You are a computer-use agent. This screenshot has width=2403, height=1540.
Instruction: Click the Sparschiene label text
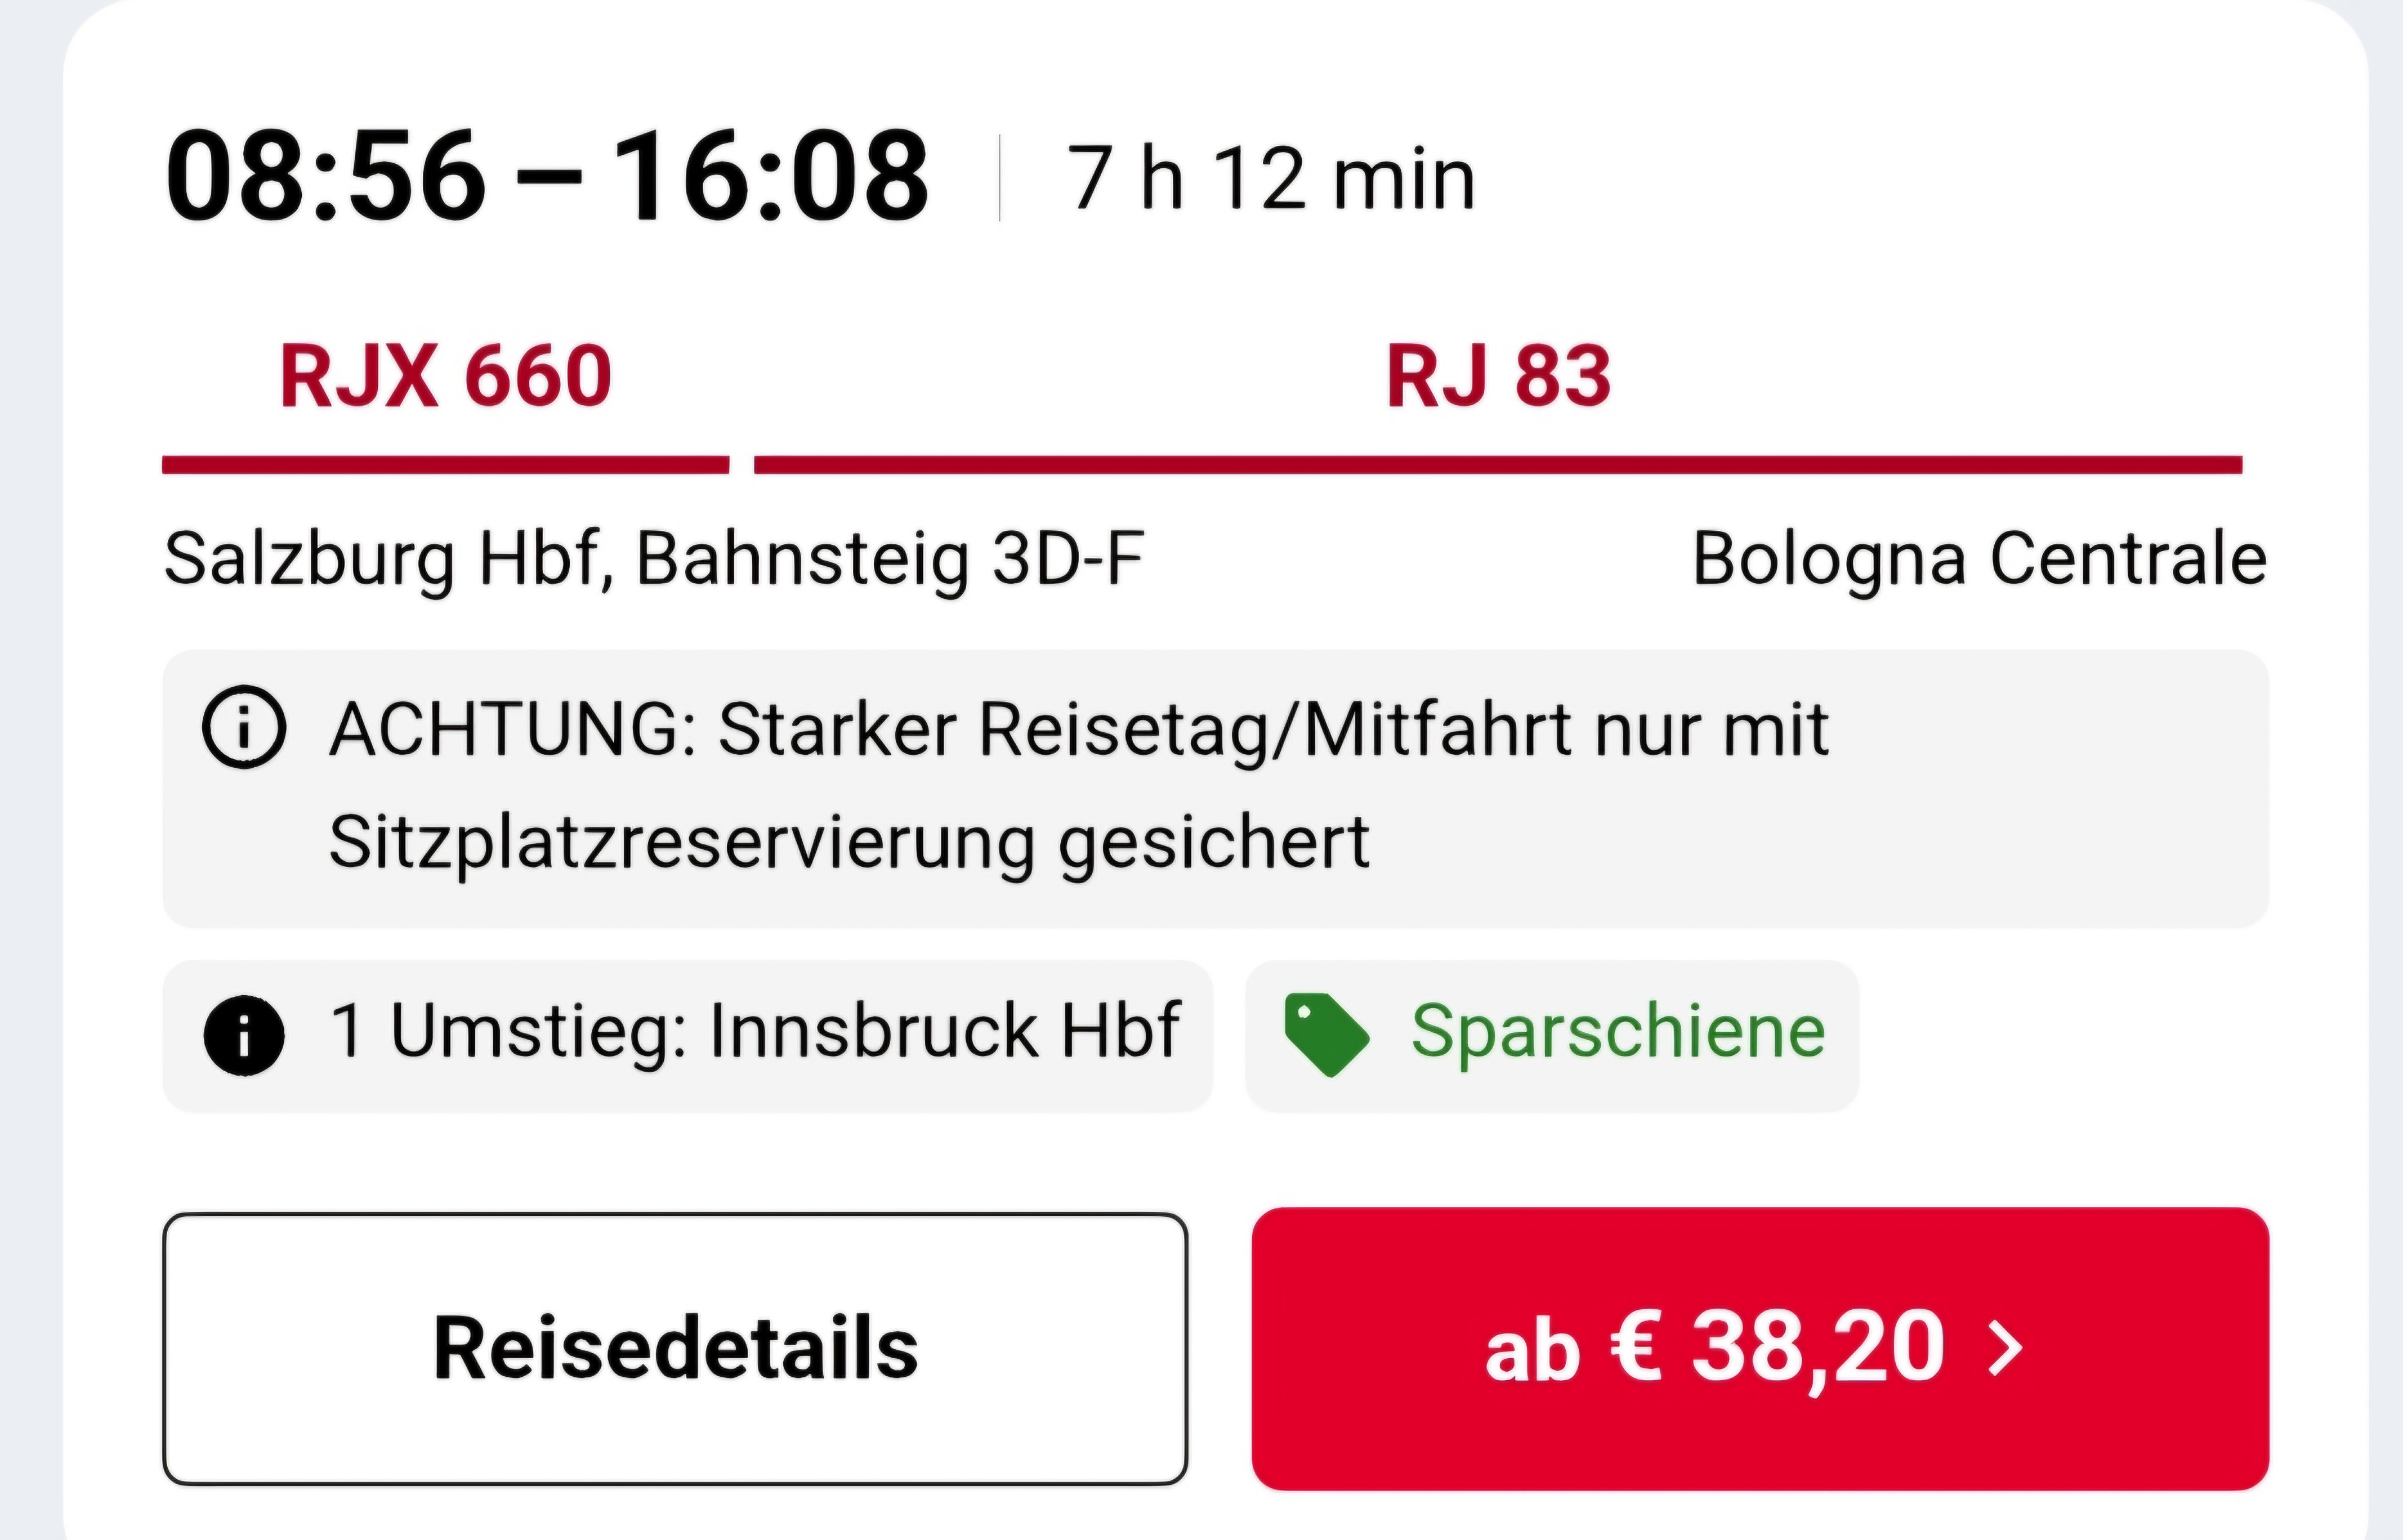pos(1618,1031)
